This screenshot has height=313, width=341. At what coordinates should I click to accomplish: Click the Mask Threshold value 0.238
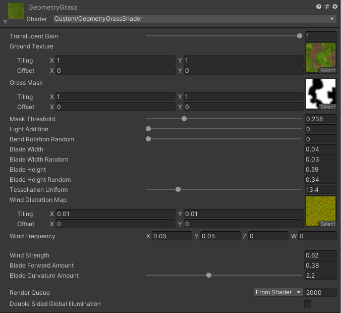[320, 119]
